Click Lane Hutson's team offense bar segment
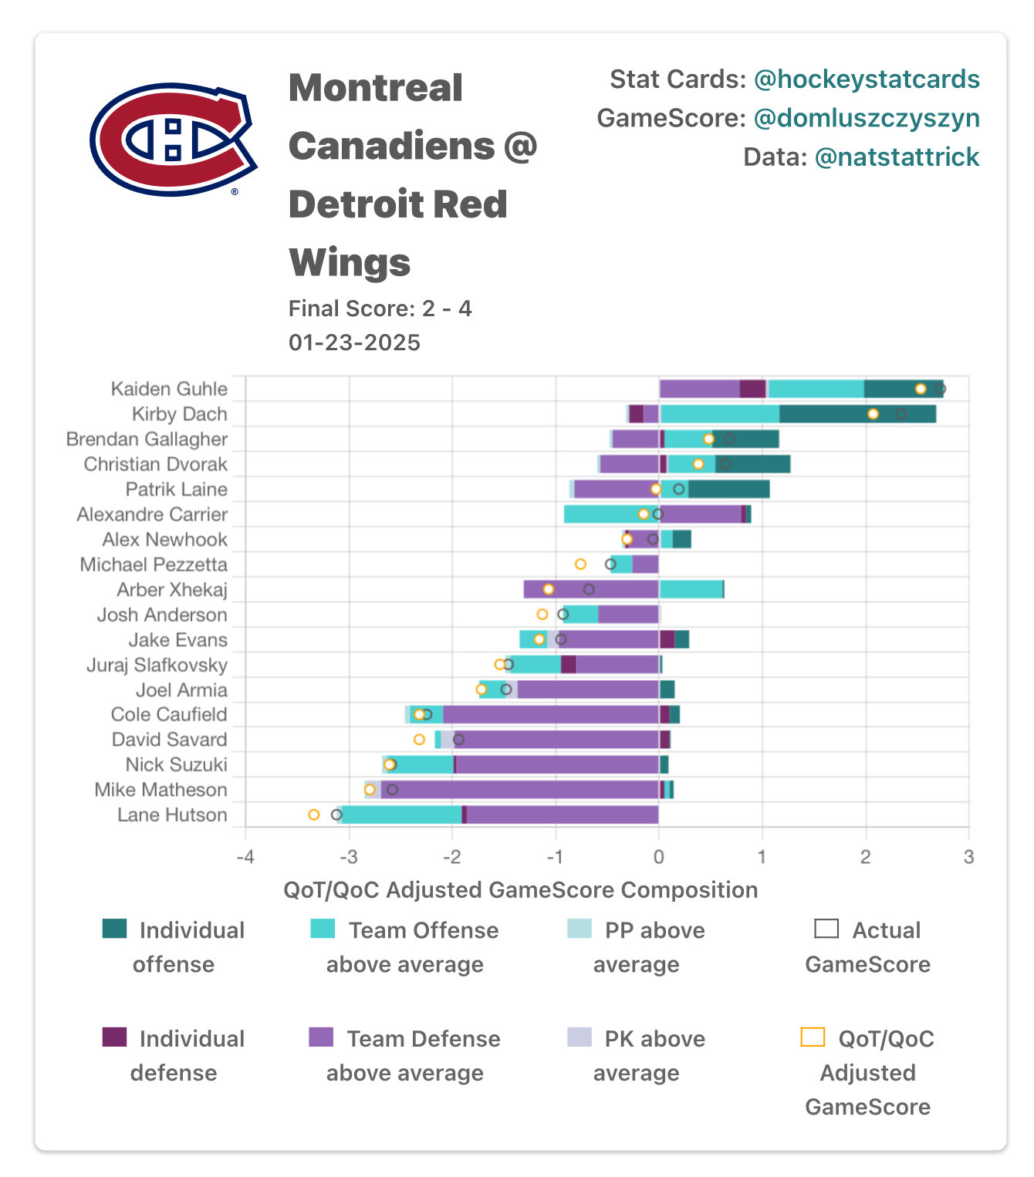Screen dimensions: 1034x1177 pyautogui.click(x=402, y=814)
